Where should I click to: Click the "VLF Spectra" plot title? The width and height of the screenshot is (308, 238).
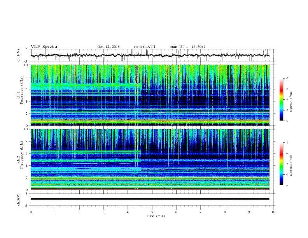(x=44, y=47)
